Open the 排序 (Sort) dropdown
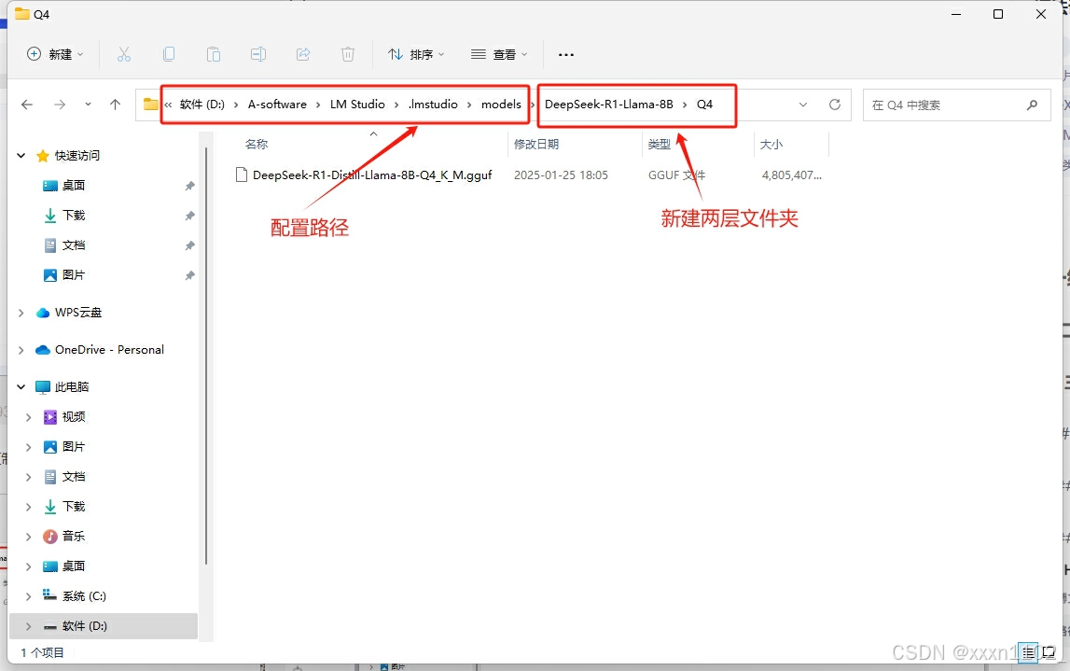Viewport: 1070px width, 671px height. 416,55
